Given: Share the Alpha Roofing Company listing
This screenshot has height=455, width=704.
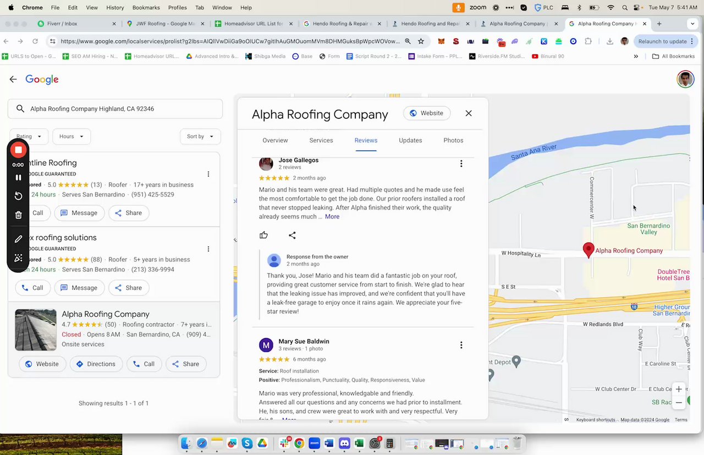Looking at the screenshot, I should (x=186, y=364).
